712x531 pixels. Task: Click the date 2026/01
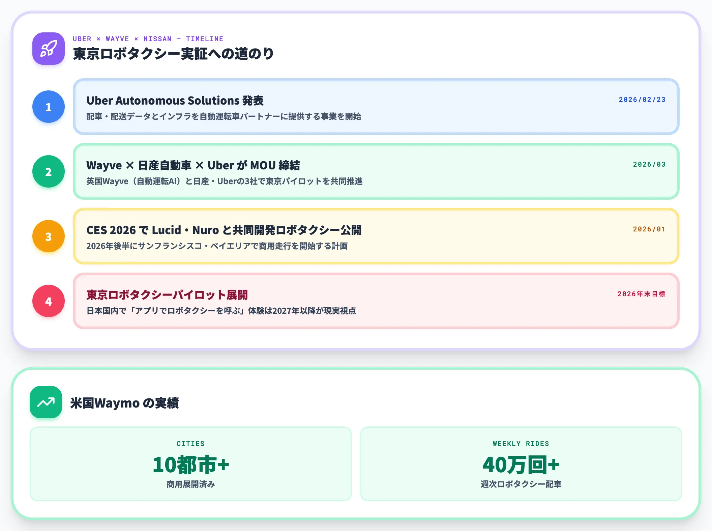(649, 229)
